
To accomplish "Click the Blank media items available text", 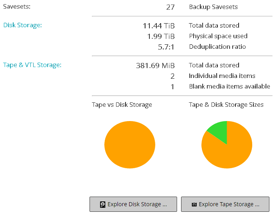I will (229, 86).
